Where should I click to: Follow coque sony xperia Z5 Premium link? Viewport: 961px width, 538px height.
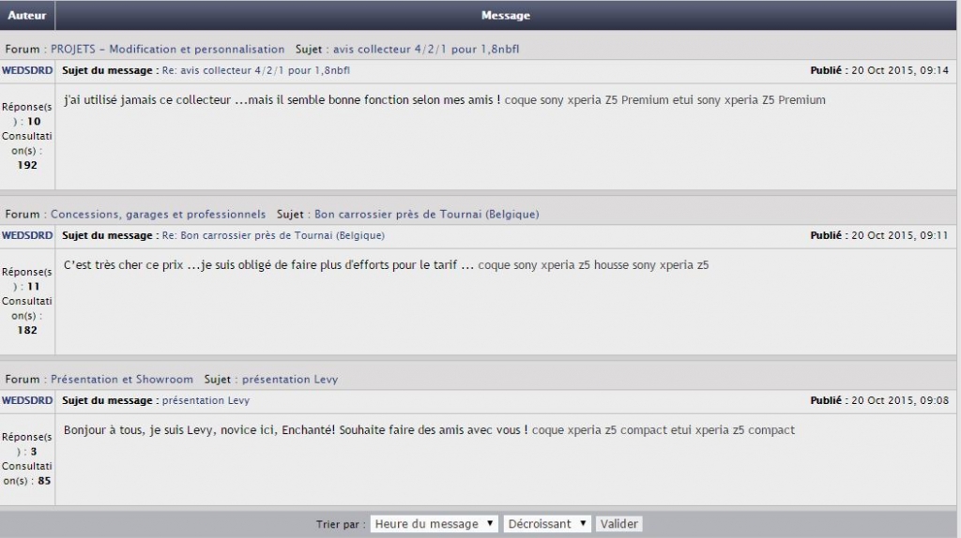point(586,99)
